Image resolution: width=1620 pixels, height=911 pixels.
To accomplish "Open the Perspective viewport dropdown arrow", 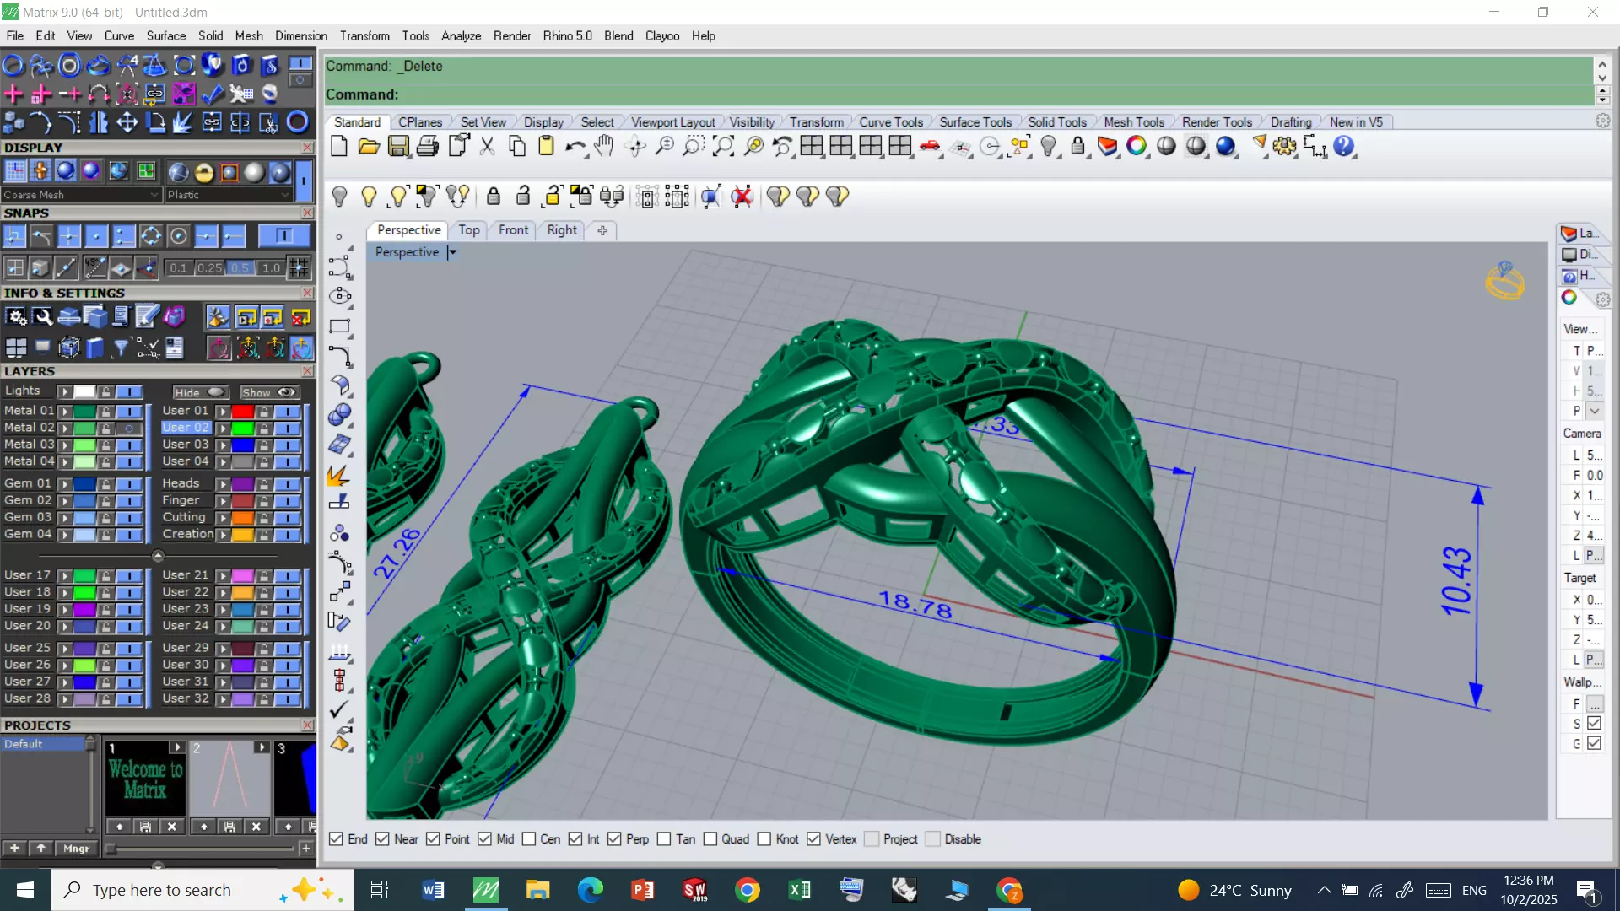I will pos(452,252).
